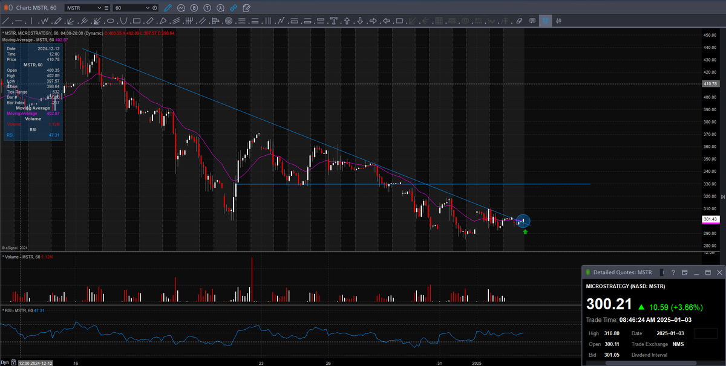Click the blue pencil edit chart icon
726x366 pixels.
click(x=168, y=8)
